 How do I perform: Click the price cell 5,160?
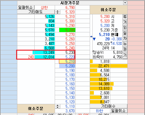(65, 84)
